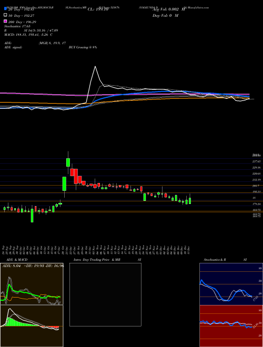Open the red RSI mini chart
This screenshot has height=347, width=263.
(x=231, y=326)
